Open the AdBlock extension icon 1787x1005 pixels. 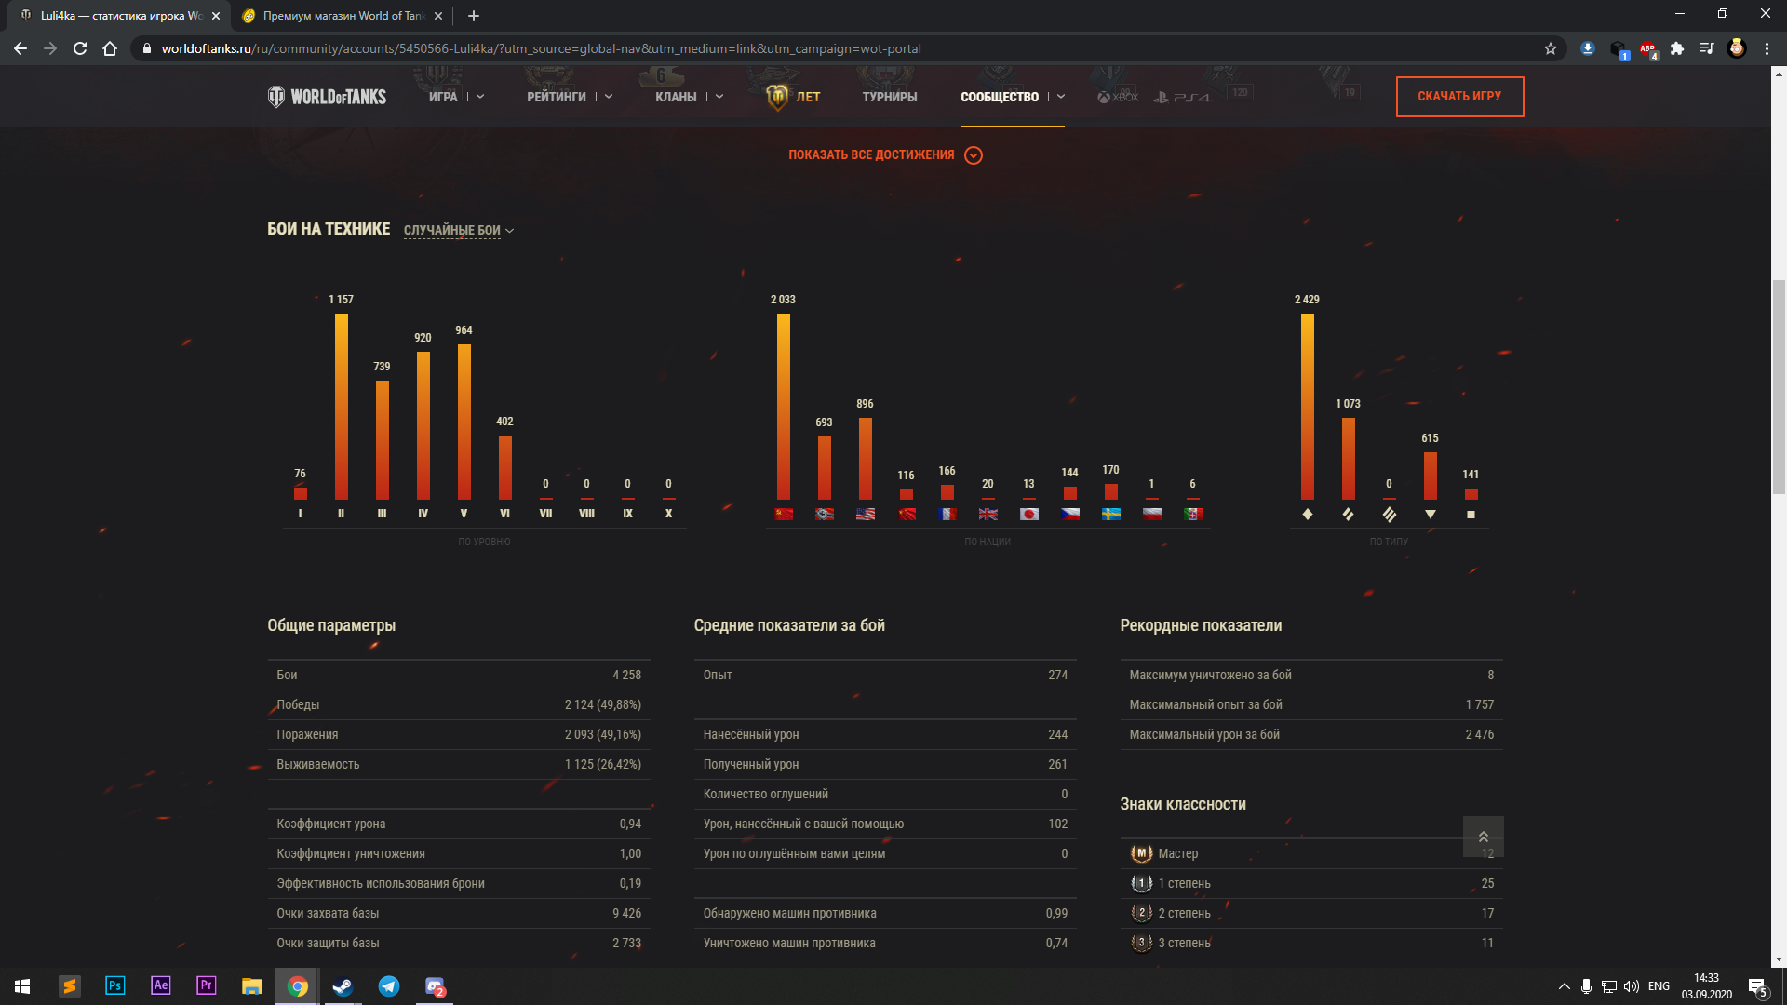pos(1648,48)
